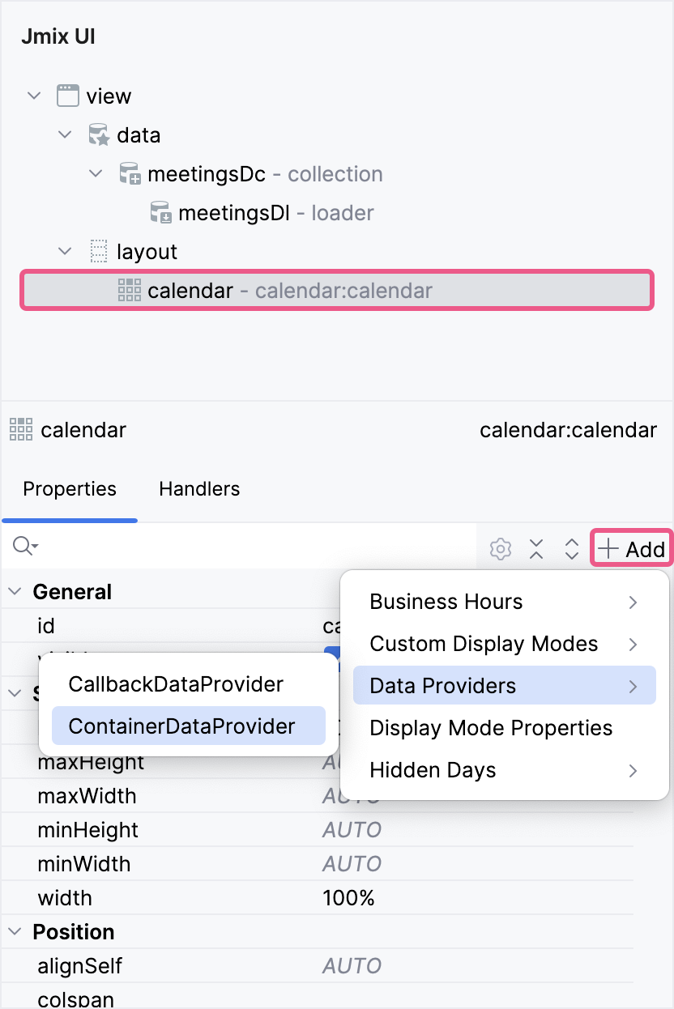
Task: Click the meetingsDl loader icon
Action: [161, 212]
